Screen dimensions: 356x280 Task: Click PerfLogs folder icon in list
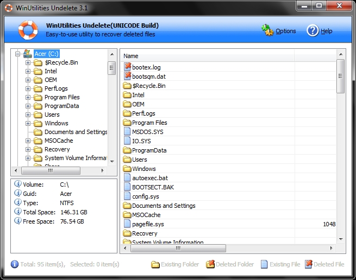[127, 113]
